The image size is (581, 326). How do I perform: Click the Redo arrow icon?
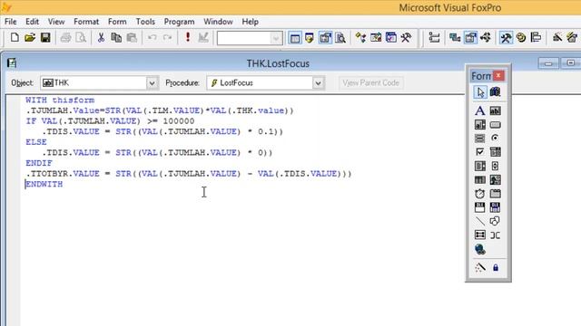[x=167, y=37]
